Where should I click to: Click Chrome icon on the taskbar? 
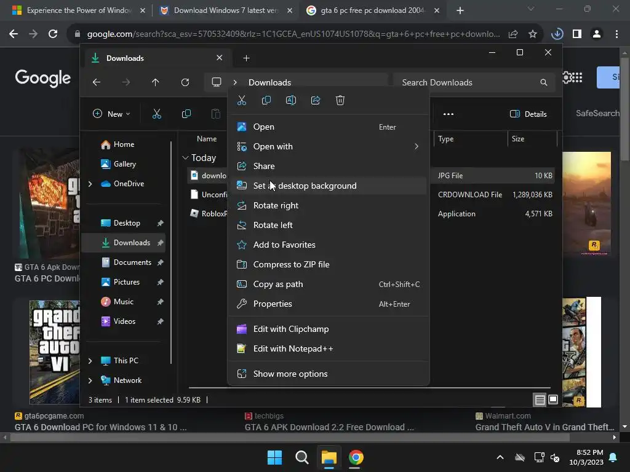click(x=356, y=457)
